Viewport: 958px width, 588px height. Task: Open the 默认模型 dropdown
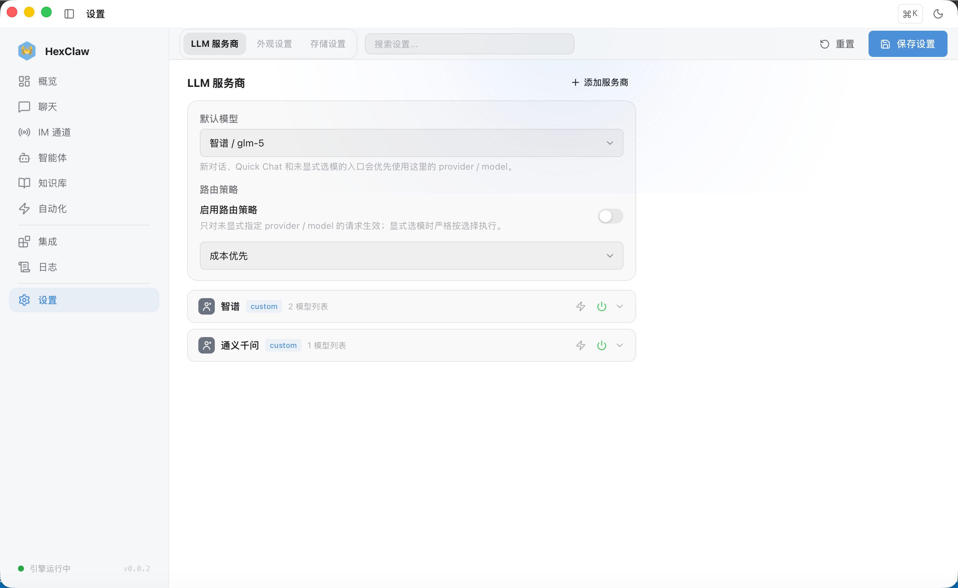point(411,143)
